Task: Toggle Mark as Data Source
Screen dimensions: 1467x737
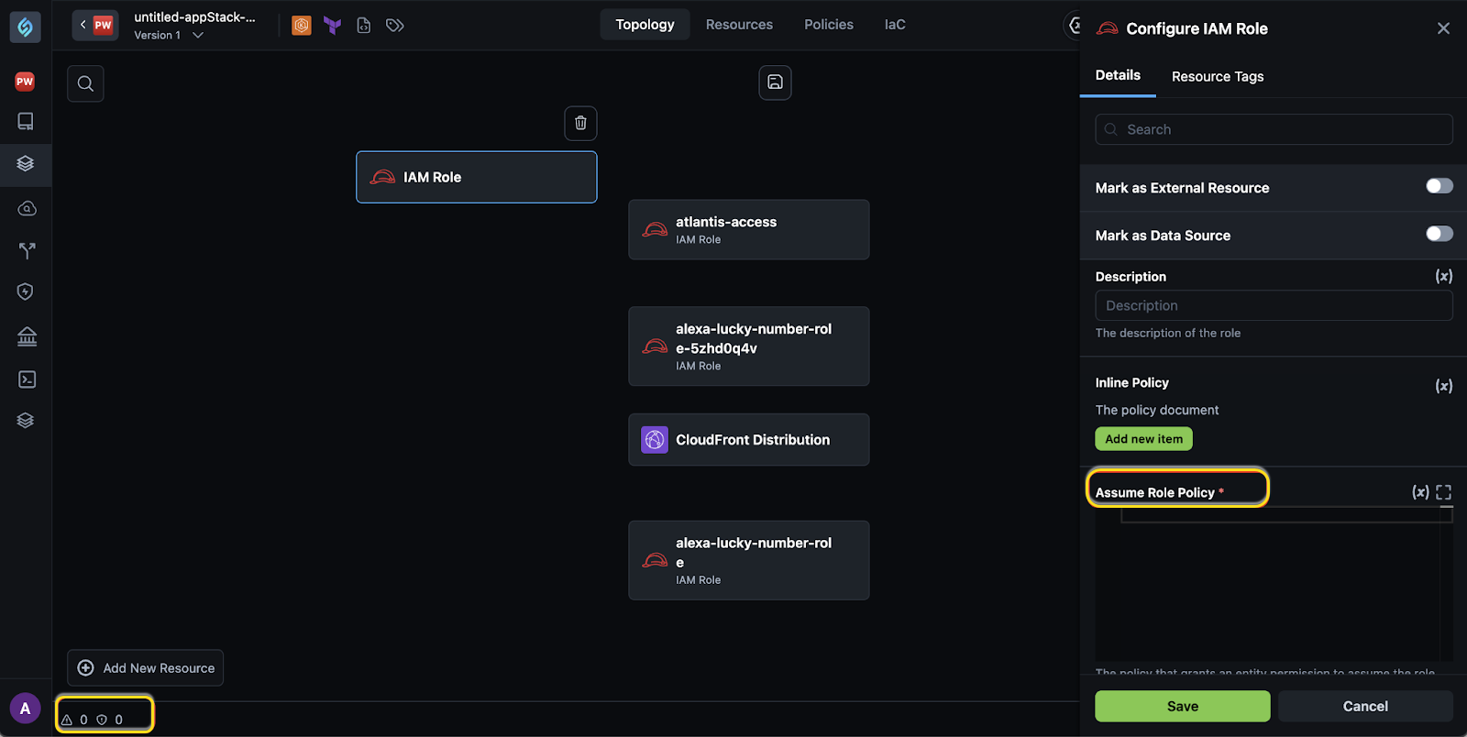Action: 1439,234
